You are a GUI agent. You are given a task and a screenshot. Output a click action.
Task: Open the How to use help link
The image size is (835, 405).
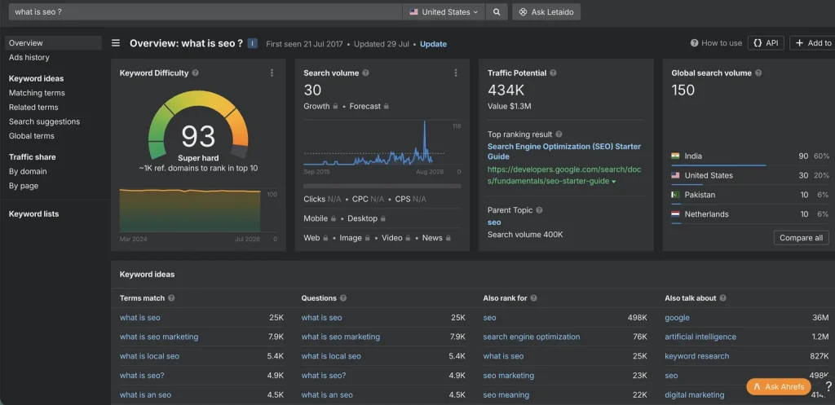point(716,43)
